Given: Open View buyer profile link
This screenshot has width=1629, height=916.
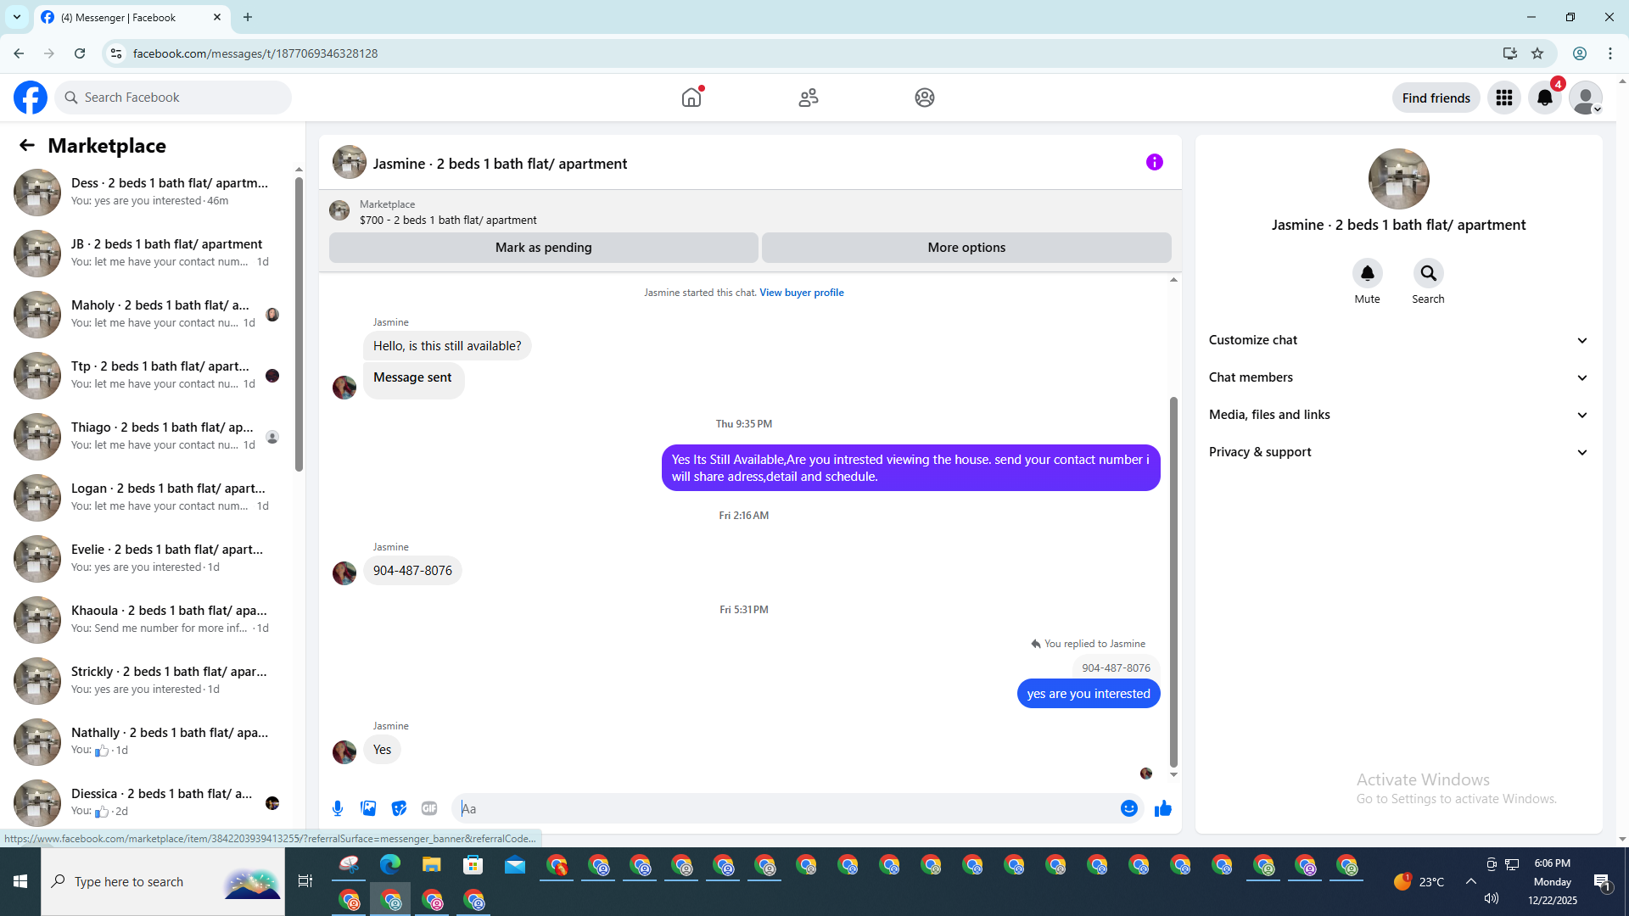Looking at the screenshot, I should click(x=801, y=293).
